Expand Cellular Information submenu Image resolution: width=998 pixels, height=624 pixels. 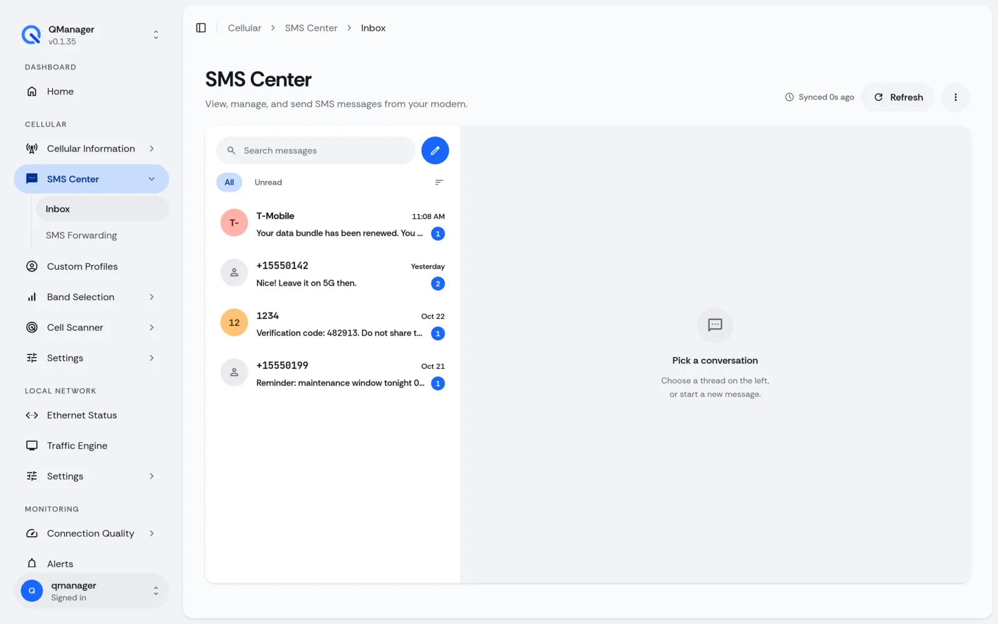tap(152, 149)
